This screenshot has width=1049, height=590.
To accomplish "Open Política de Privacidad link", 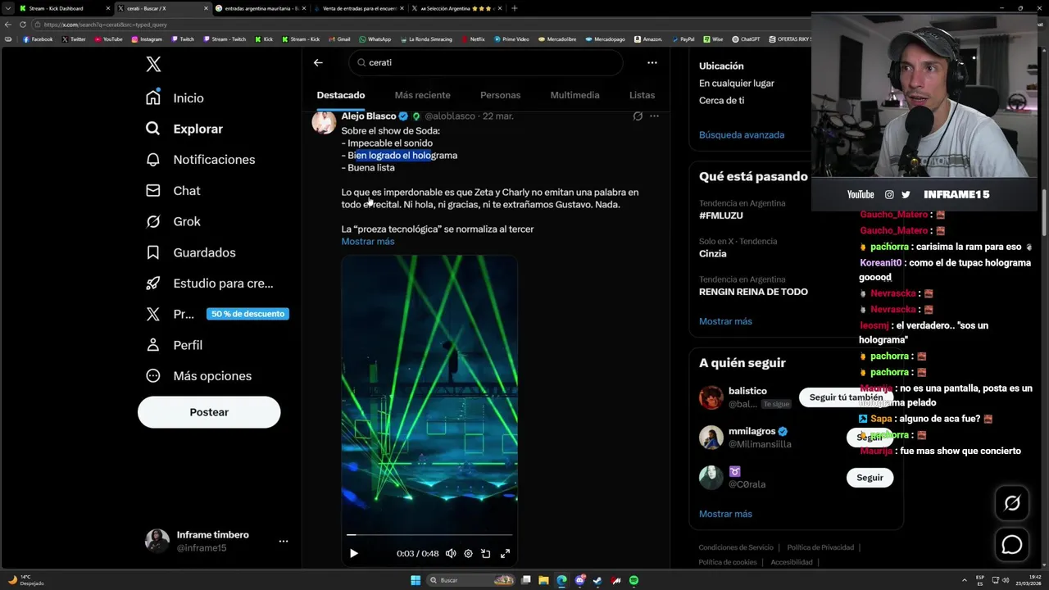I will (x=820, y=547).
